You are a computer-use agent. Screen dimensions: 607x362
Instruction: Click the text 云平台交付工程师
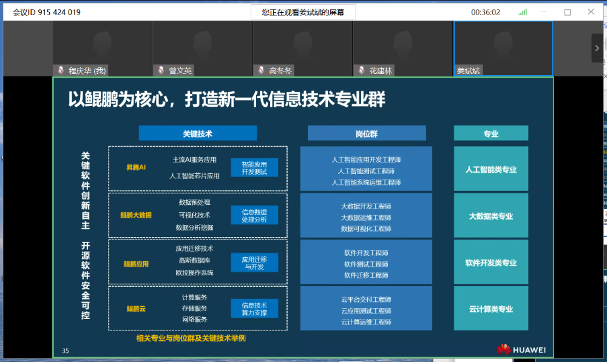[x=366, y=300]
